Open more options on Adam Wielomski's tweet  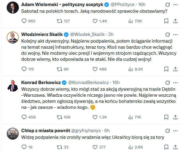point(175,5)
